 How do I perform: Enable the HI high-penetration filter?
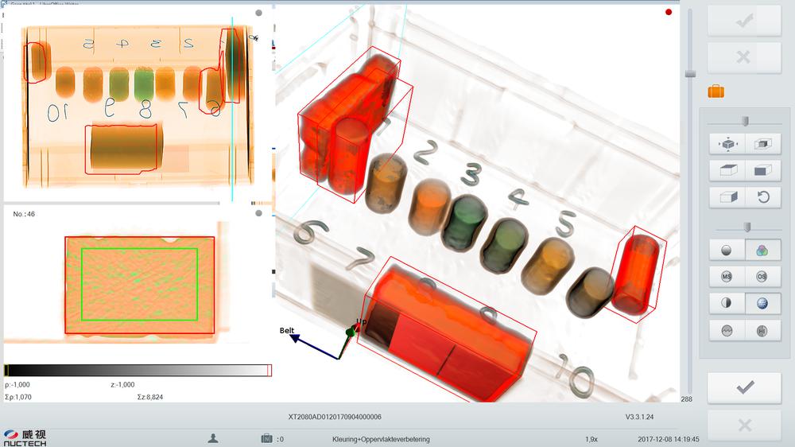point(762,331)
